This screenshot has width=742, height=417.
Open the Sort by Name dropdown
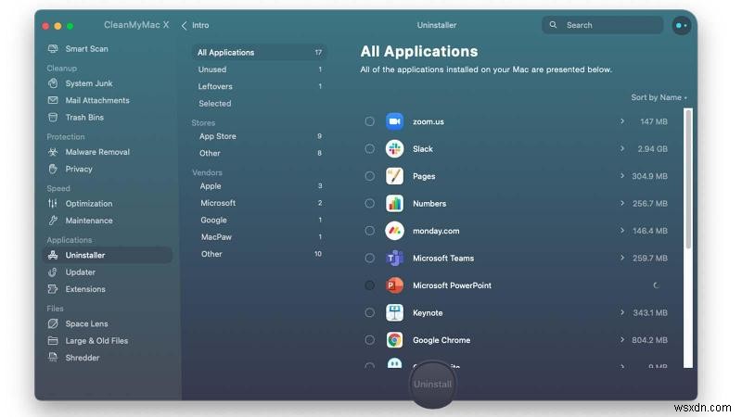(659, 97)
